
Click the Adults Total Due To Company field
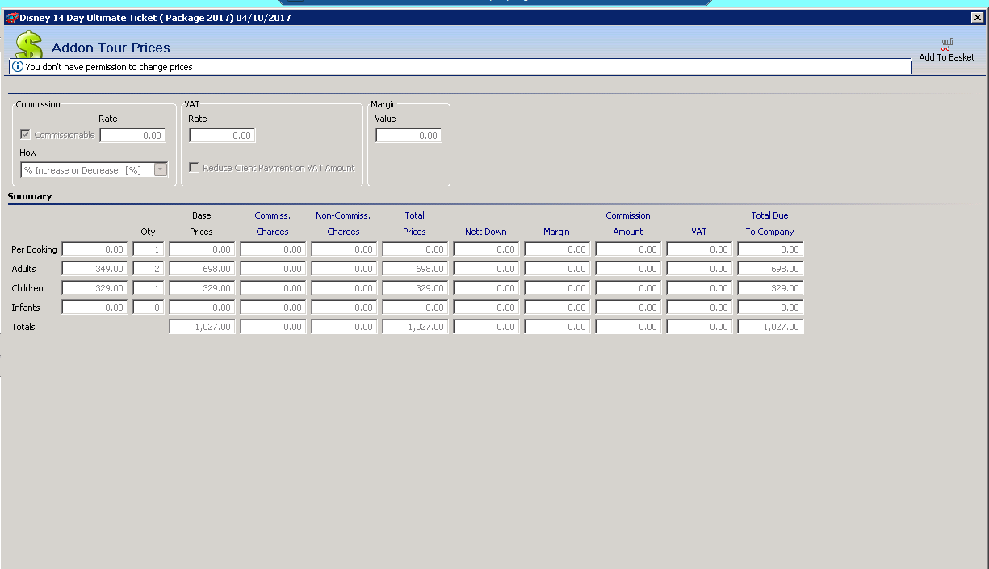770,269
